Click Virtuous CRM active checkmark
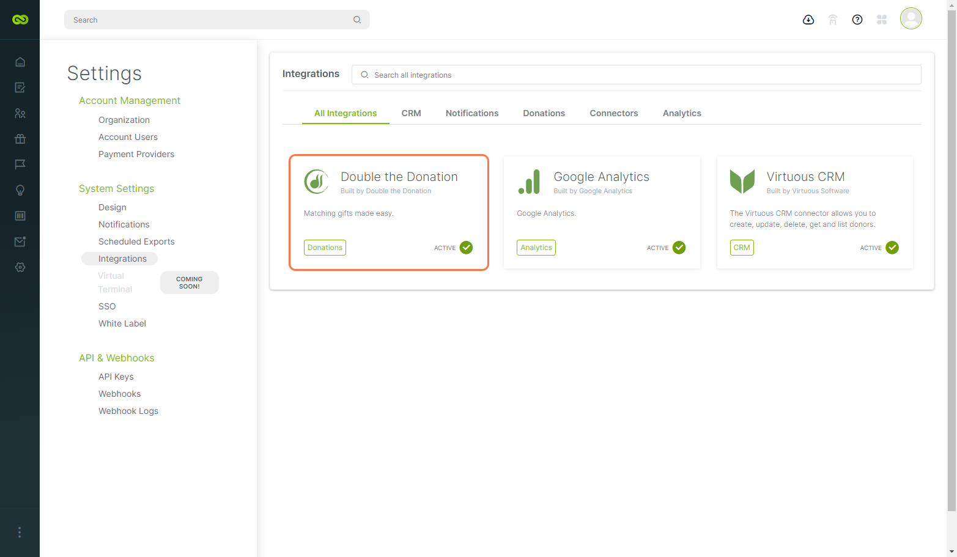 [892, 248]
